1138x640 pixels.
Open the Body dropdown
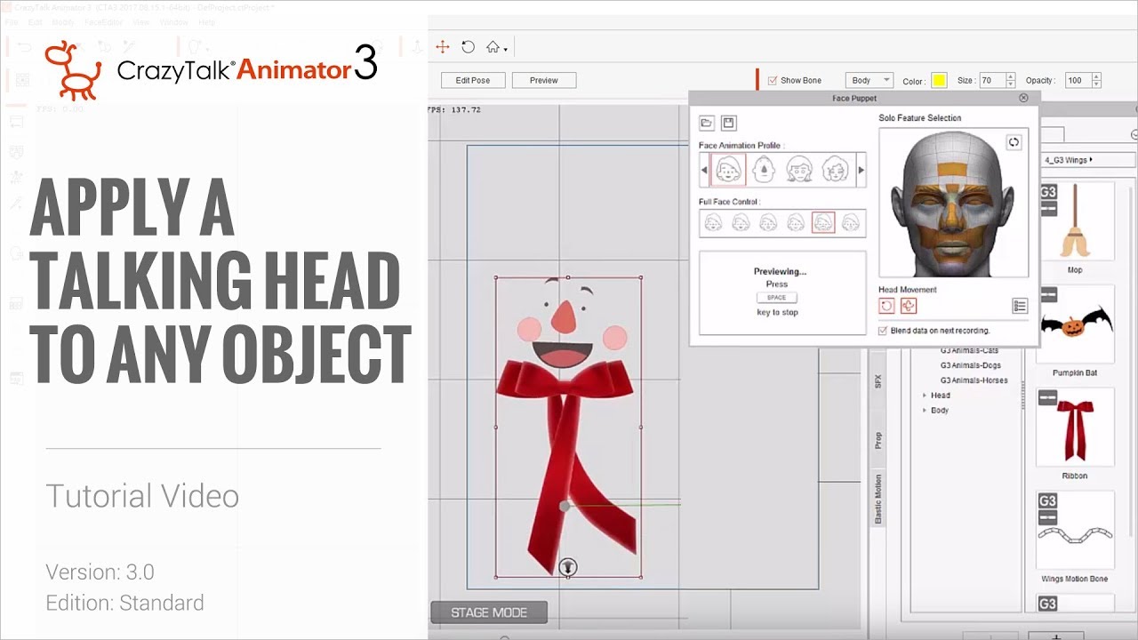(870, 80)
